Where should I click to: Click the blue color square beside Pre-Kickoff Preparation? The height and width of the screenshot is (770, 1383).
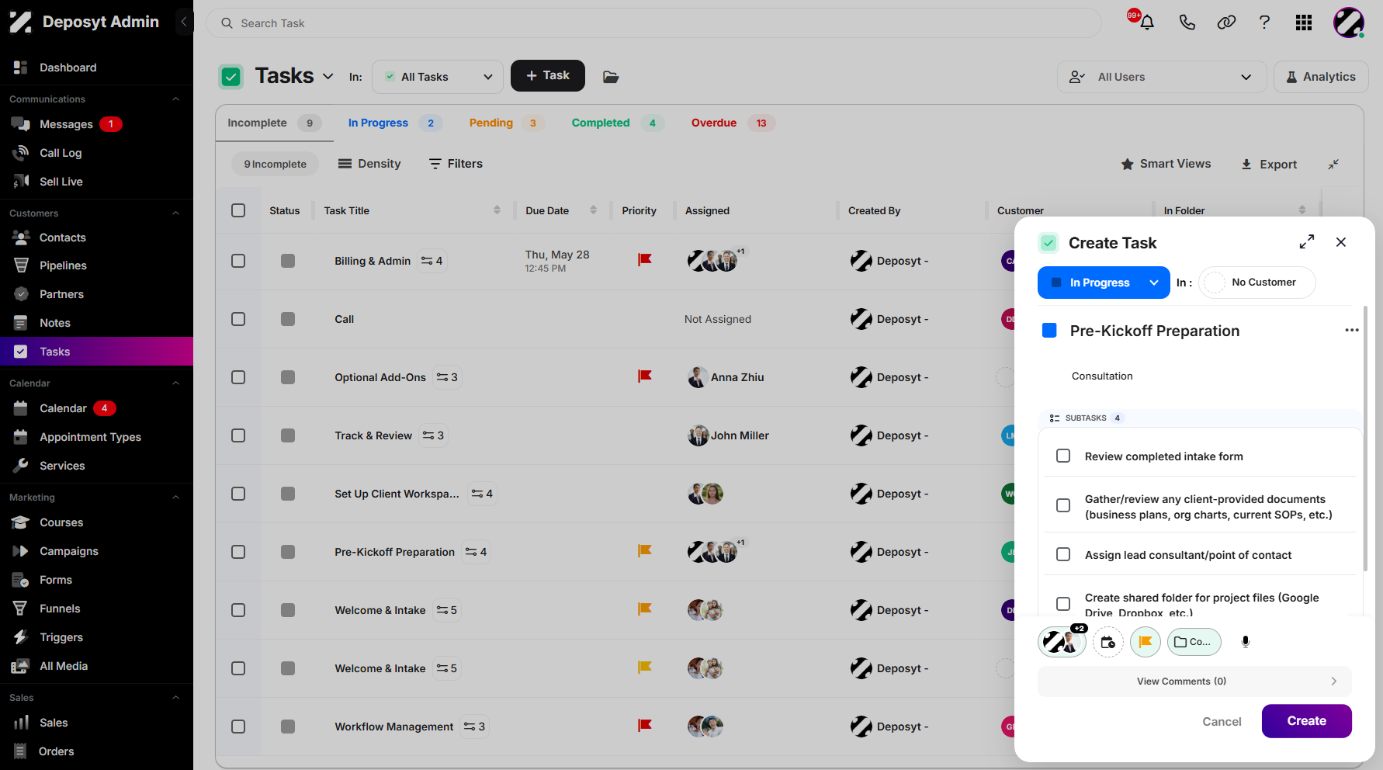tap(1049, 331)
